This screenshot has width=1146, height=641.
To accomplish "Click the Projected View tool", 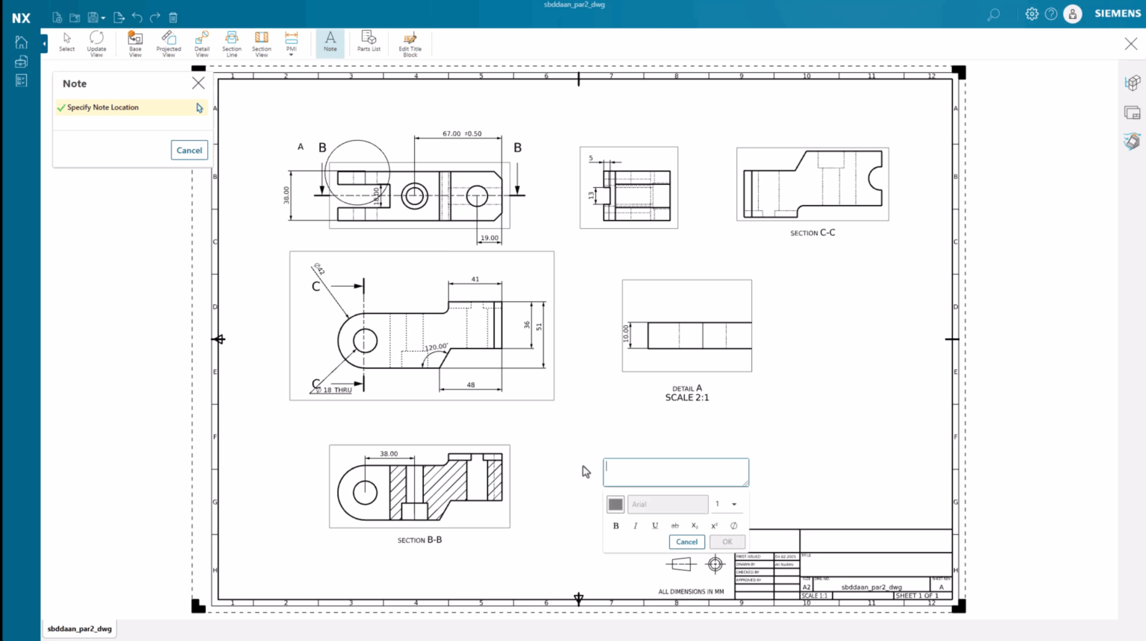I will [x=169, y=43].
